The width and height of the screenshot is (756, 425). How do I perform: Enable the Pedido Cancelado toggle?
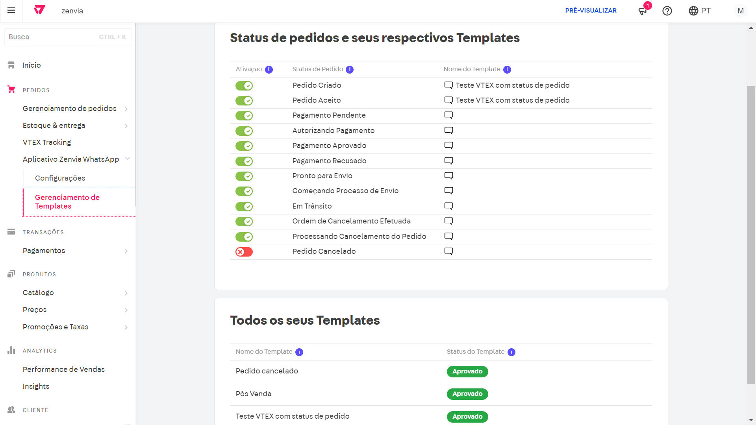(244, 252)
